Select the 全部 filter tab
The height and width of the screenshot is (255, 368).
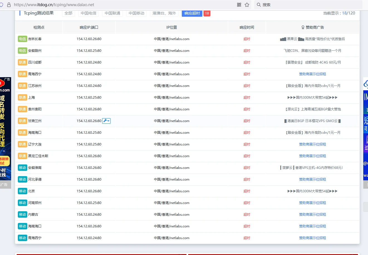(68, 13)
